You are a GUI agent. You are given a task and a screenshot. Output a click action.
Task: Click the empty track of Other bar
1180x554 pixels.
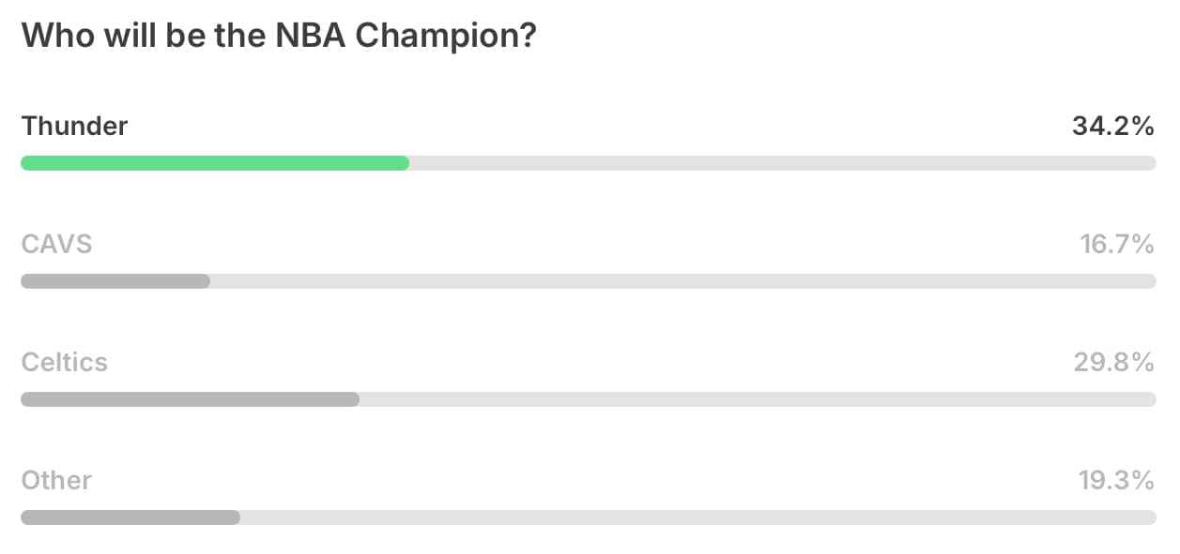coord(698,517)
